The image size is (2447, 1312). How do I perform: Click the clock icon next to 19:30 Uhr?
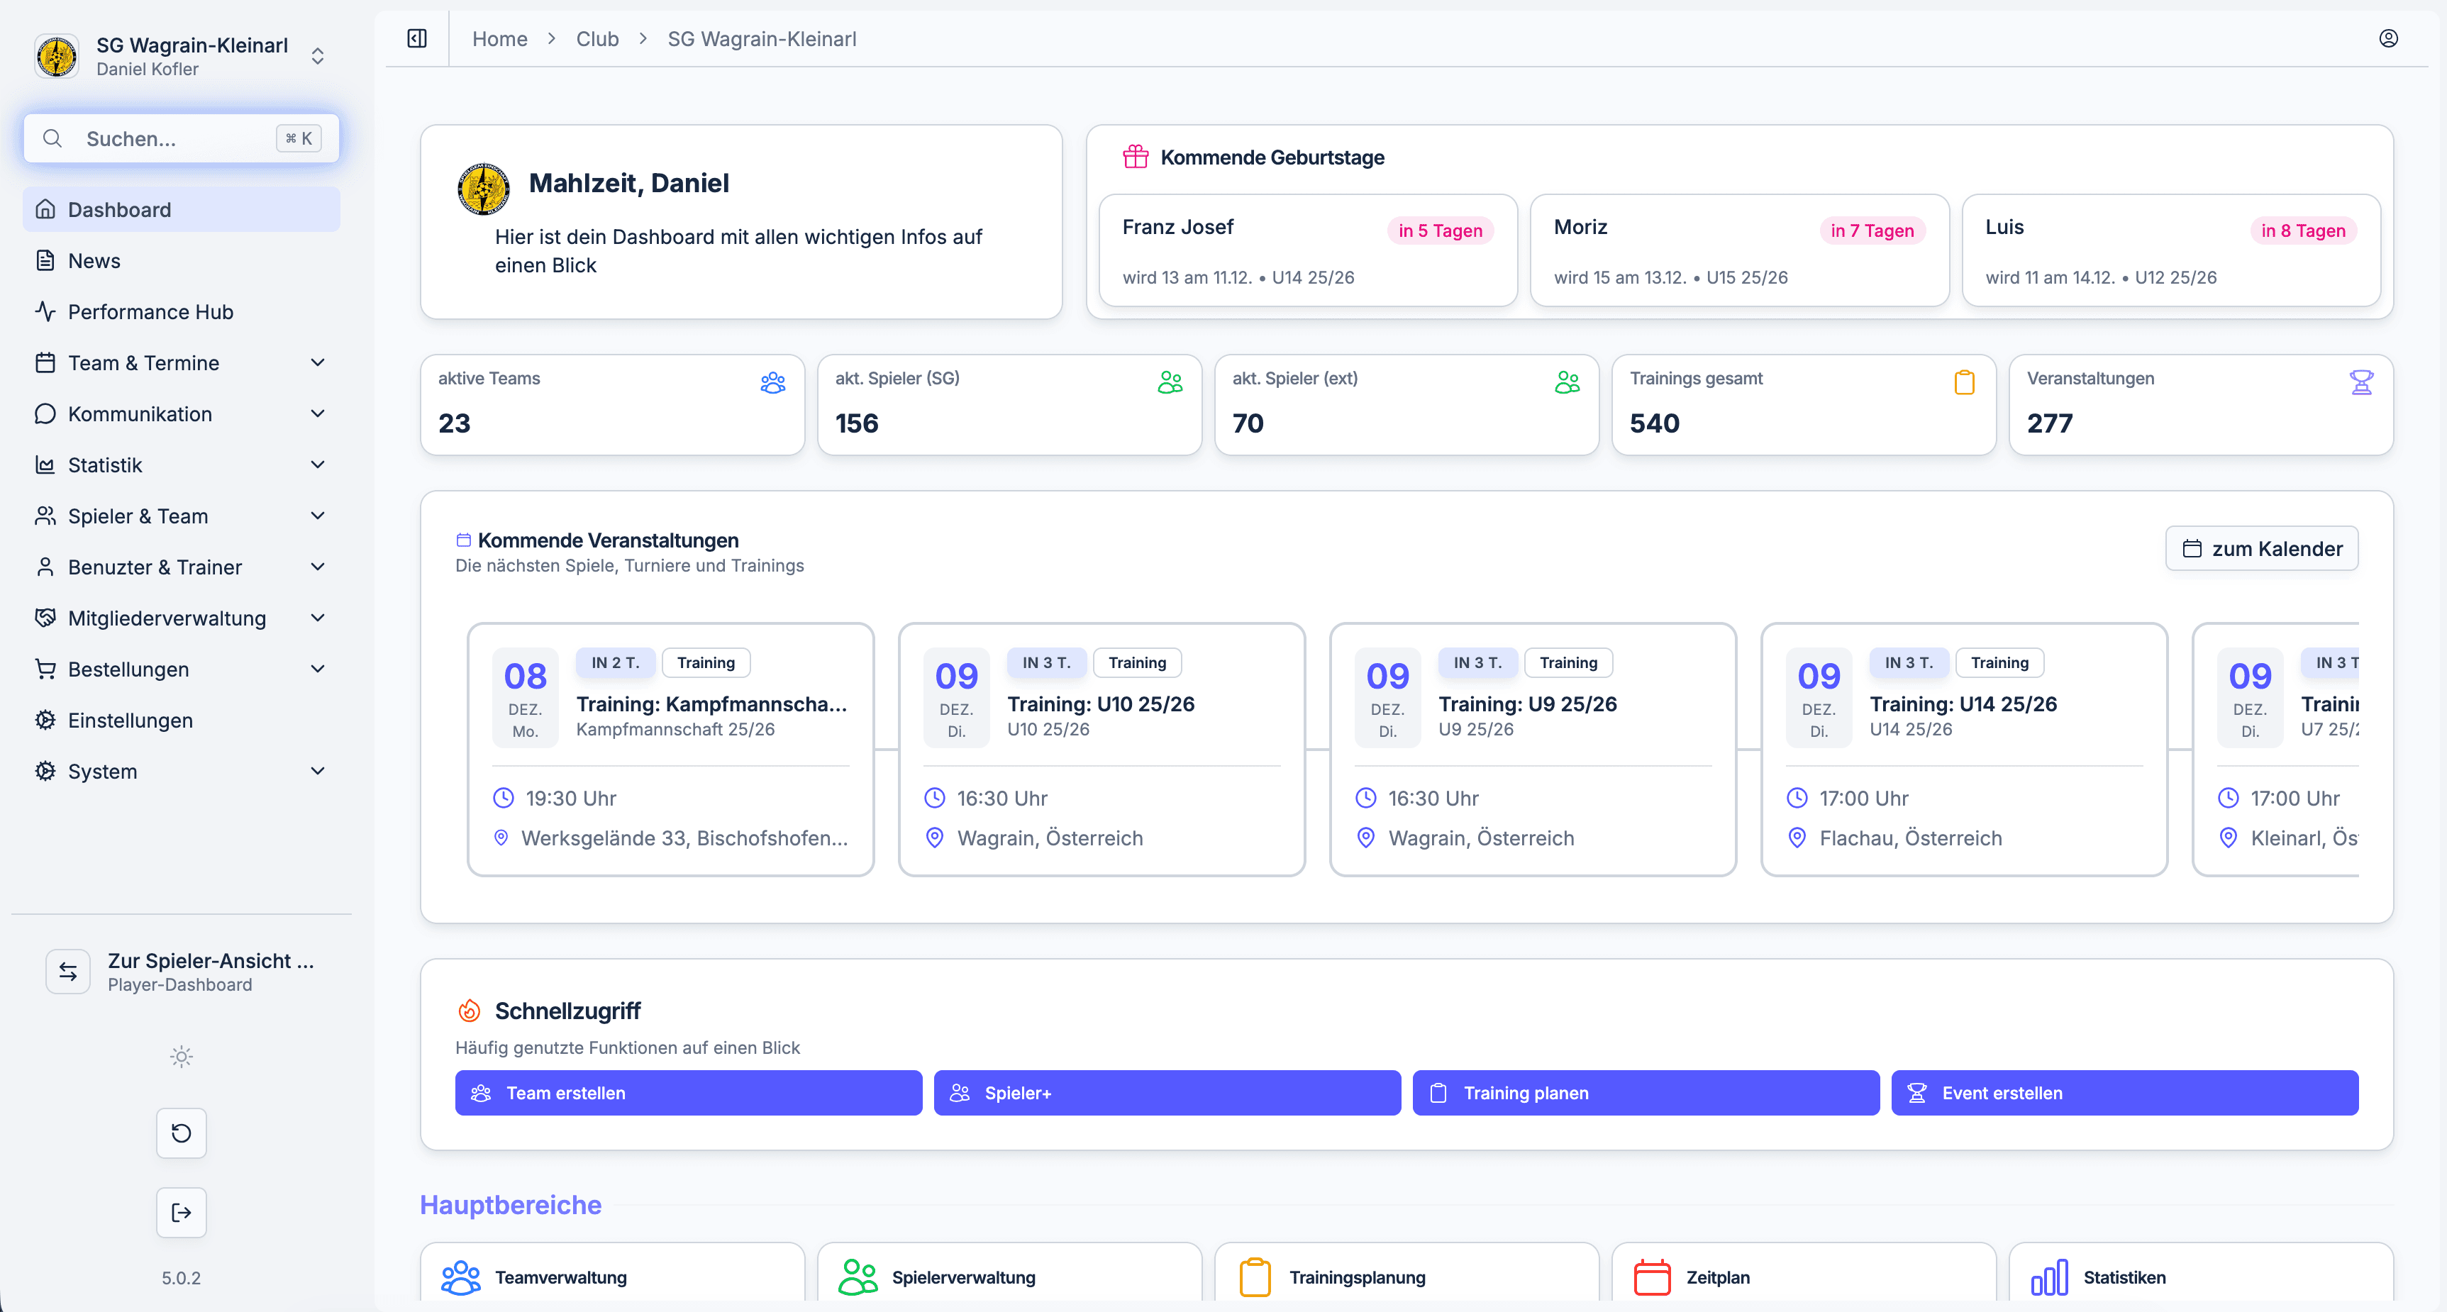click(504, 798)
